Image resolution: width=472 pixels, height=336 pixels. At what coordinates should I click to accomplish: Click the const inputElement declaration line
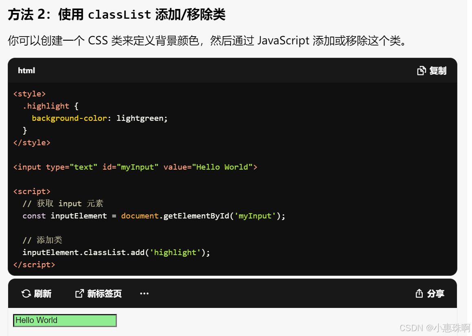154,216
